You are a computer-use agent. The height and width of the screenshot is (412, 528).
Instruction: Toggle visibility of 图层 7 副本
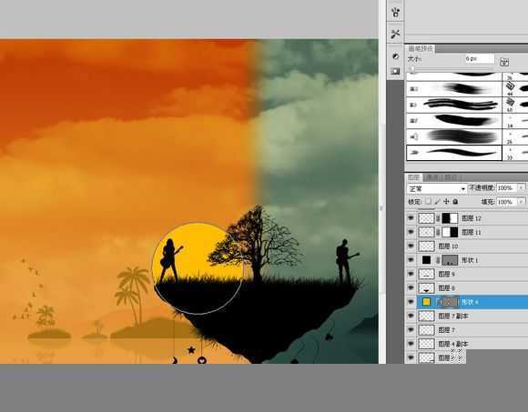point(411,316)
